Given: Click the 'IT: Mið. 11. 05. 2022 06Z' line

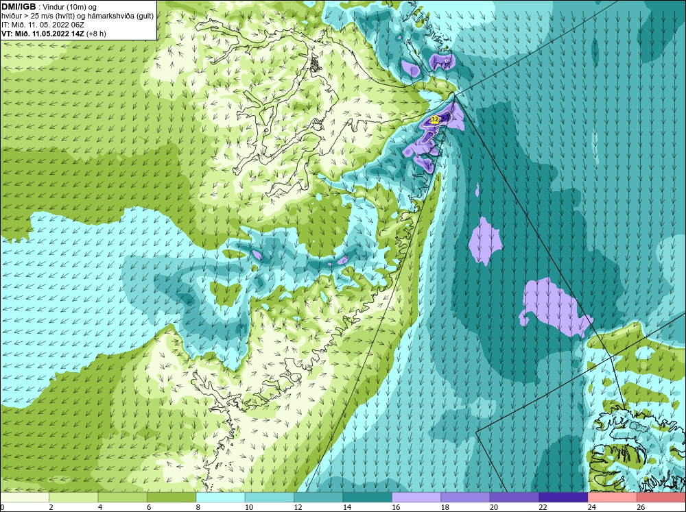Looking at the screenshot, I should [43, 25].
